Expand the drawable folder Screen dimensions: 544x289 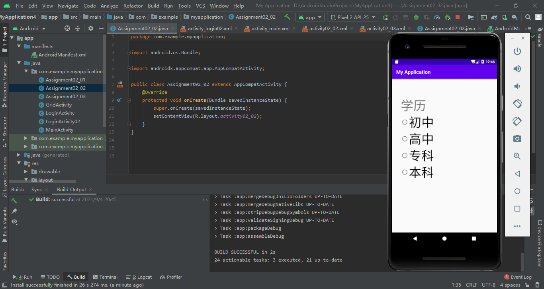pos(26,172)
